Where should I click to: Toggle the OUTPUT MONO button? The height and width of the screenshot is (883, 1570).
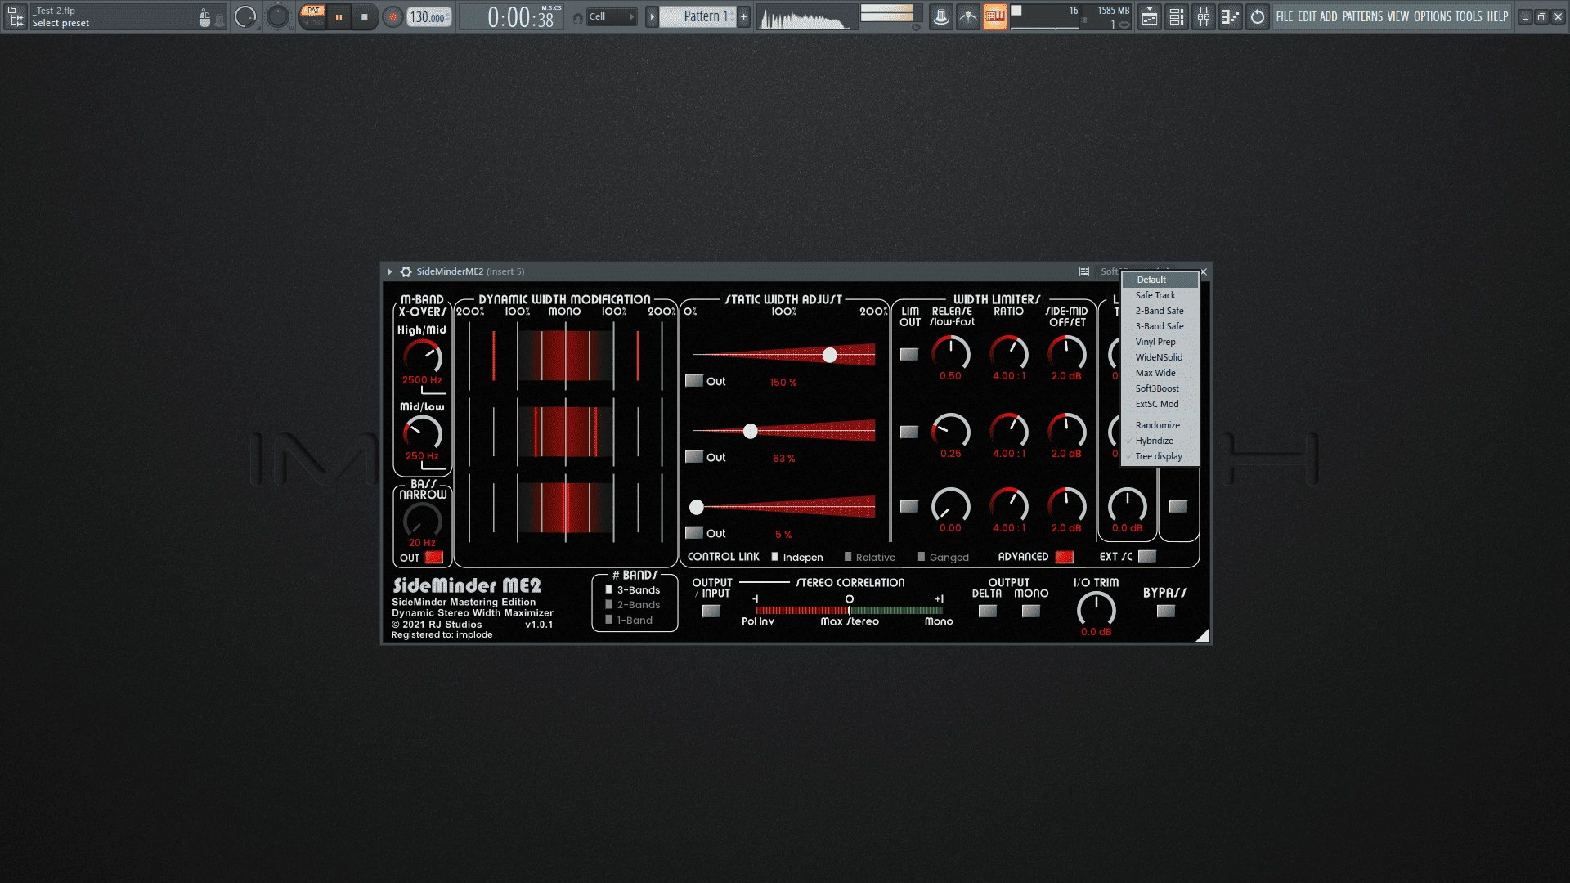[1031, 611]
